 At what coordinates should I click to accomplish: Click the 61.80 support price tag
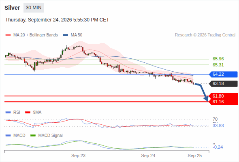[223, 96]
